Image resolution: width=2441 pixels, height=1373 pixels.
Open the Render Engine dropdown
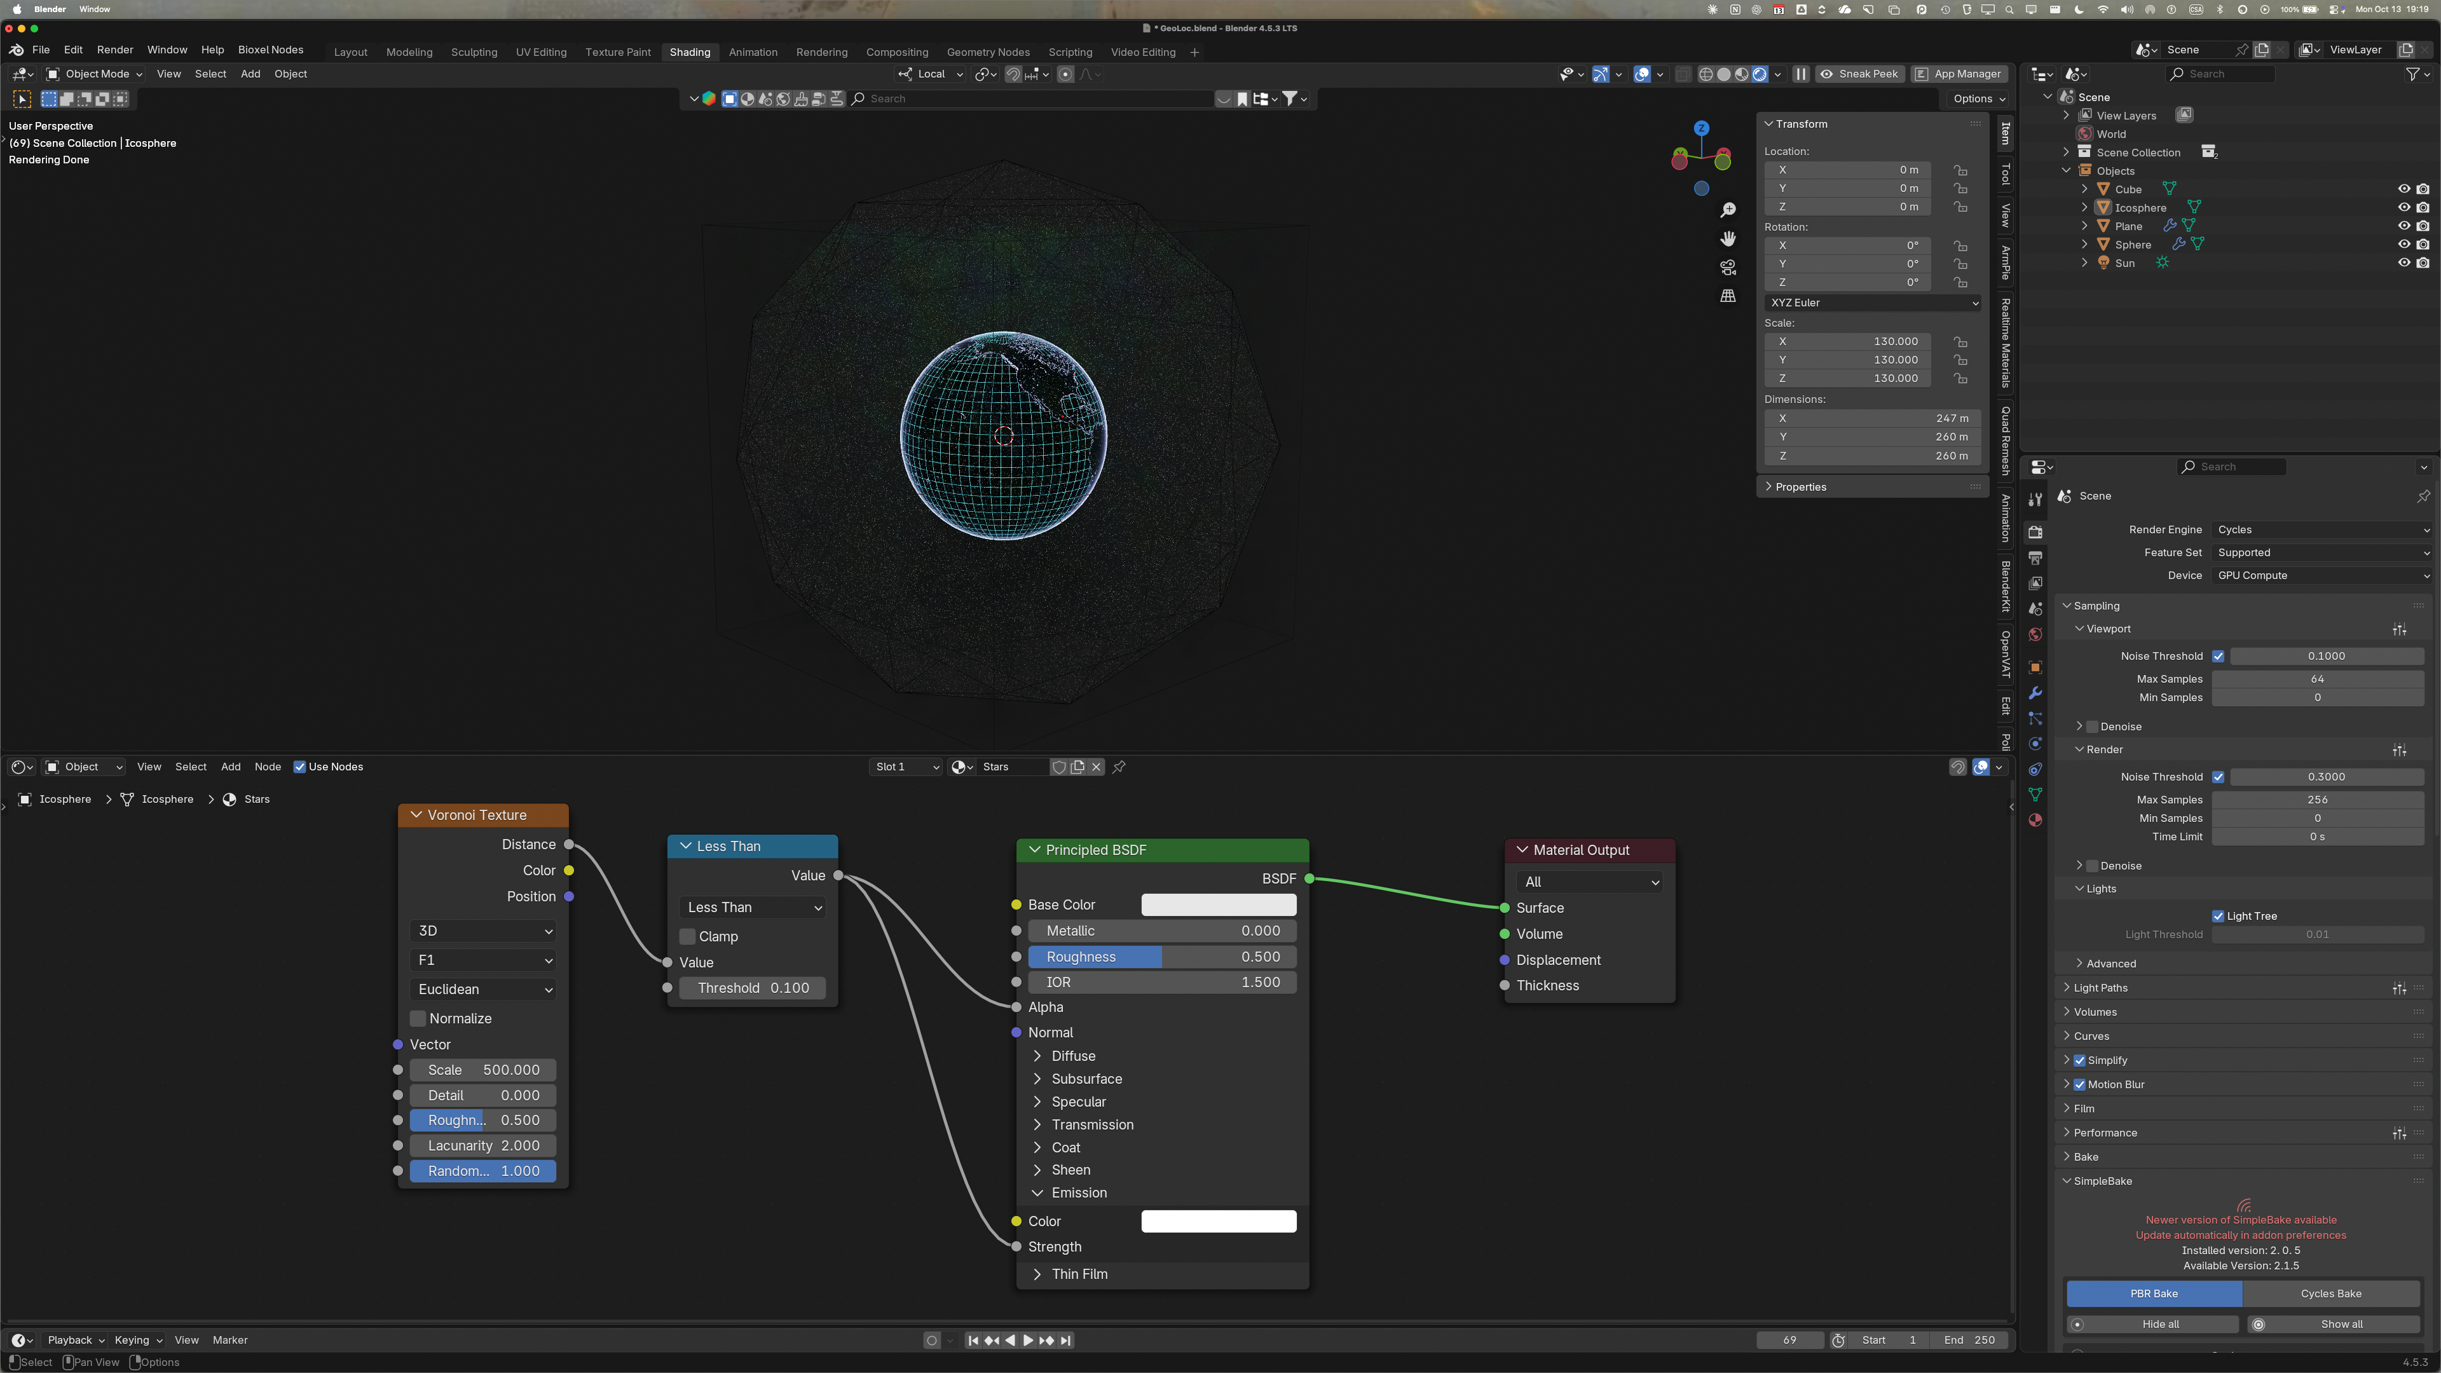(2323, 529)
